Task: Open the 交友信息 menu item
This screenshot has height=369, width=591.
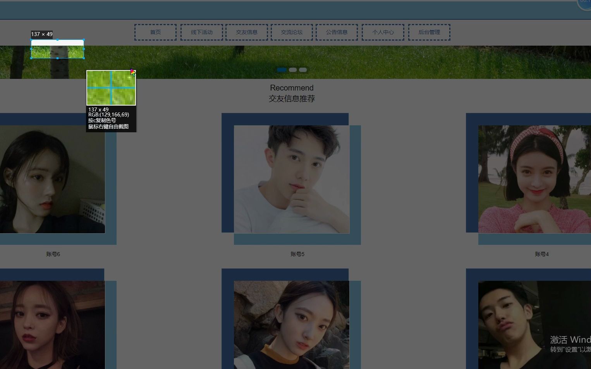Action: [x=247, y=32]
